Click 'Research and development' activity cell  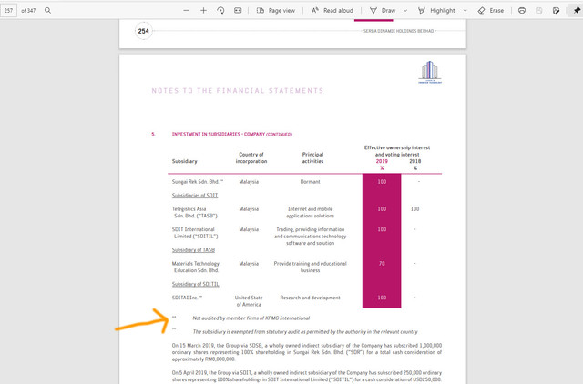(x=310, y=298)
